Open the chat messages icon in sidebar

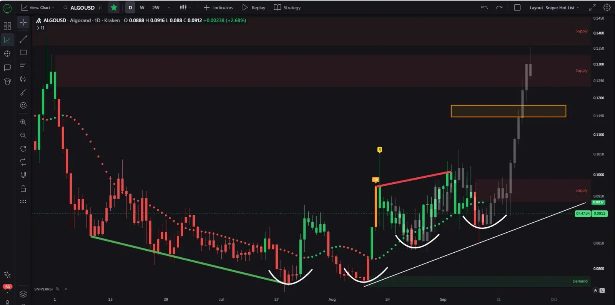(x=7, y=67)
